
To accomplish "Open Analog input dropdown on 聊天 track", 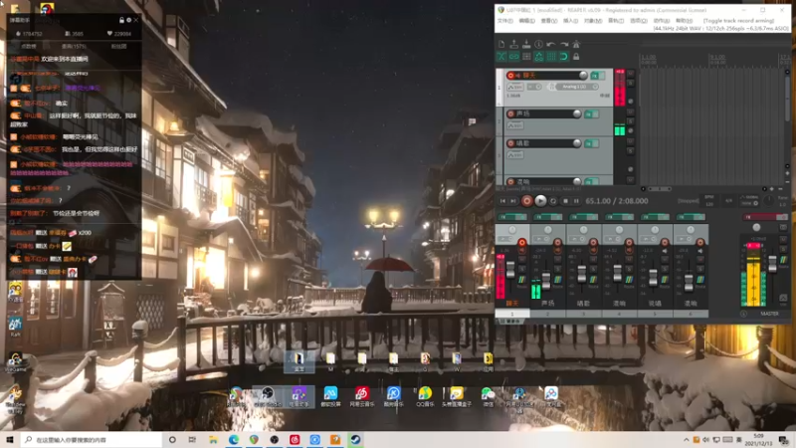I will click(577, 87).
